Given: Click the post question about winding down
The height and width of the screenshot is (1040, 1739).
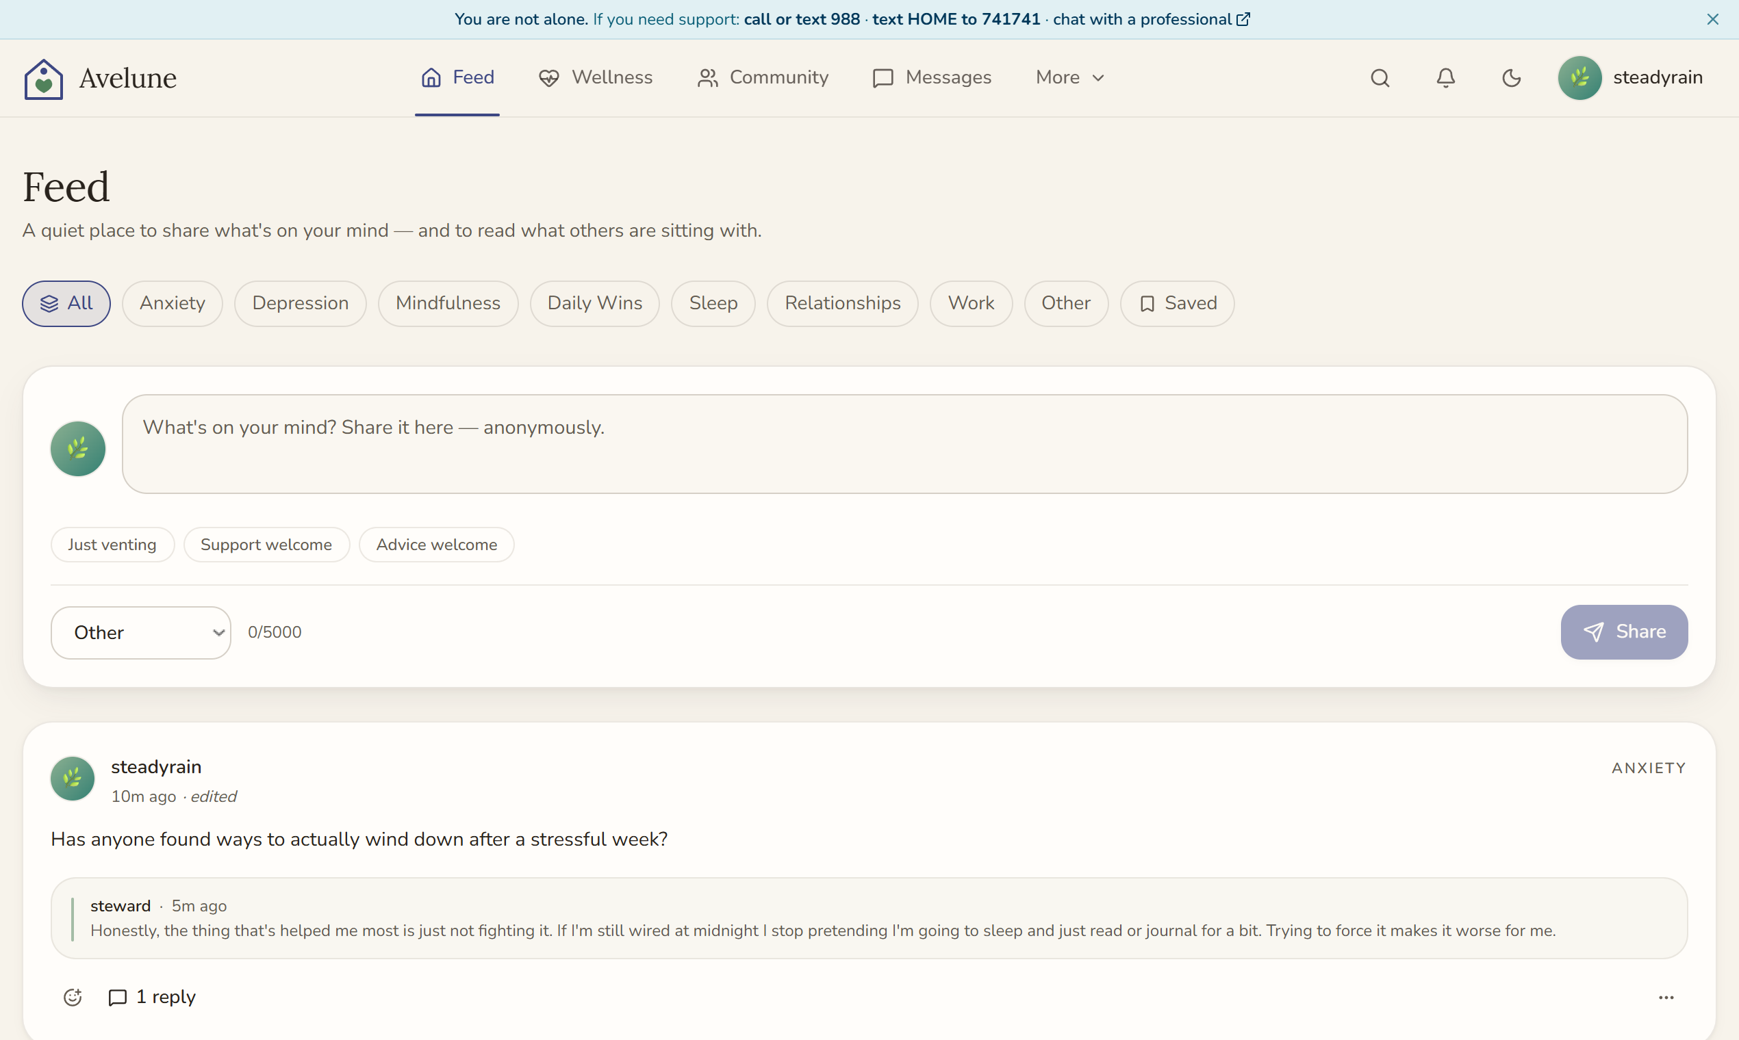Looking at the screenshot, I should [359, 839].
